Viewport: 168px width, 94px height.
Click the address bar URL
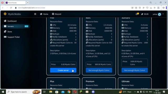pyautogui.click(x=31, y=8)
